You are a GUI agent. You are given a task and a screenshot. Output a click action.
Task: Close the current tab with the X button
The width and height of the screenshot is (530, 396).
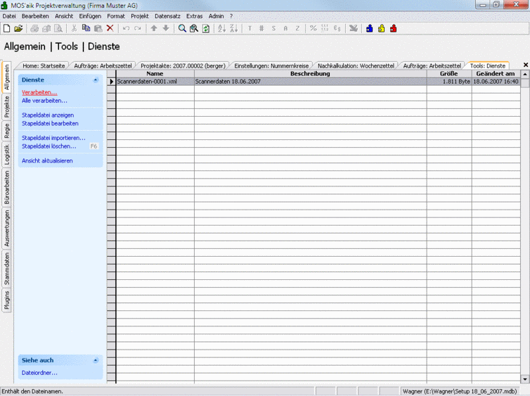pos(525,64)
